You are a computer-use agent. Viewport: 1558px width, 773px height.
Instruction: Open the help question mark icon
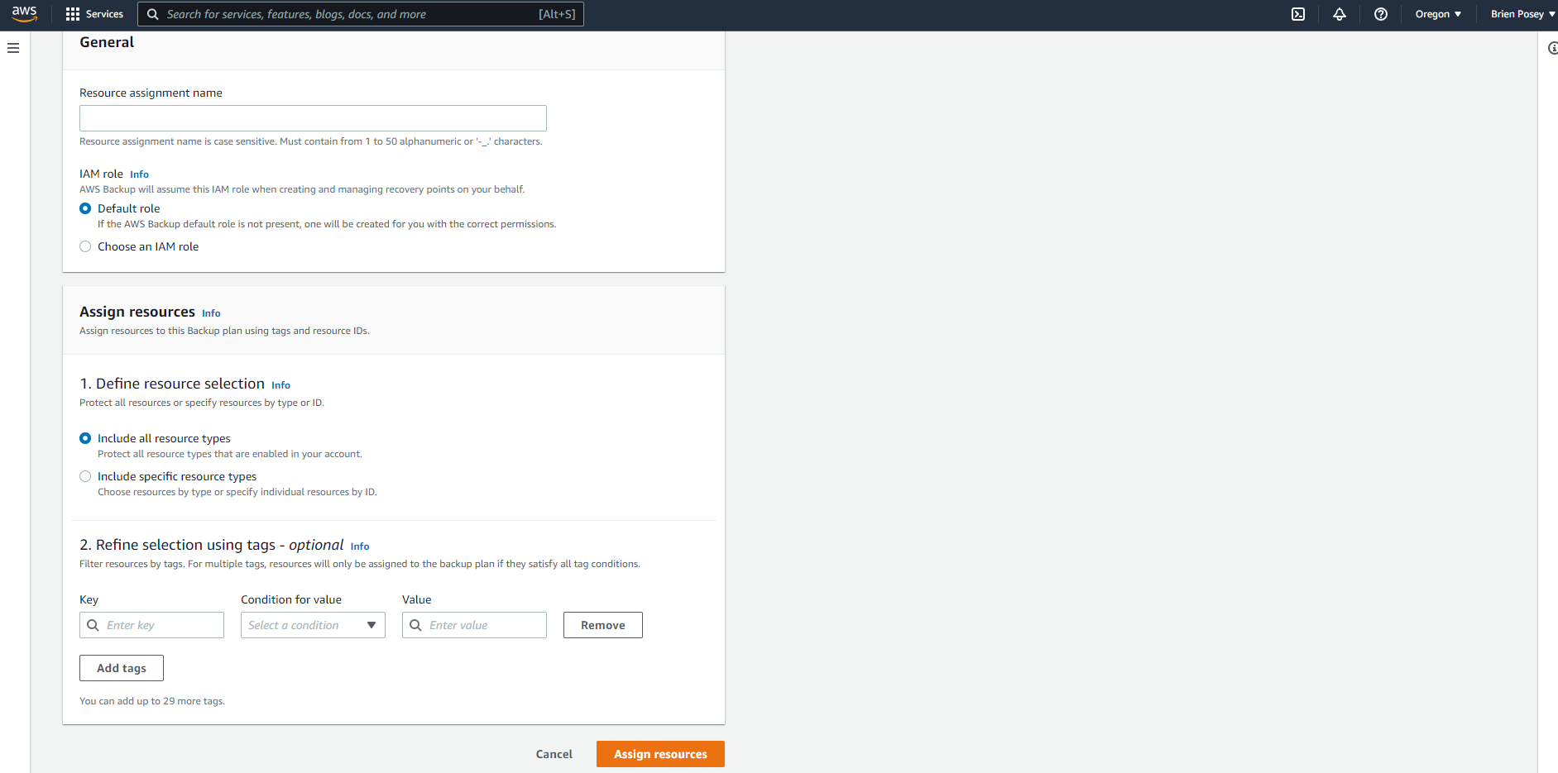click(x=1381, y=14)
